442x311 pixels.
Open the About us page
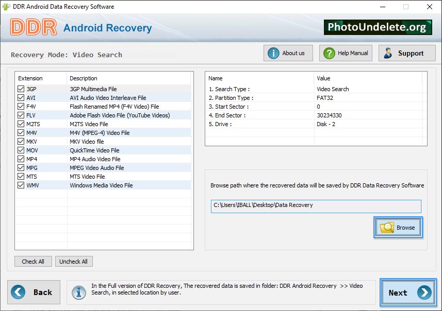point(288,53)
